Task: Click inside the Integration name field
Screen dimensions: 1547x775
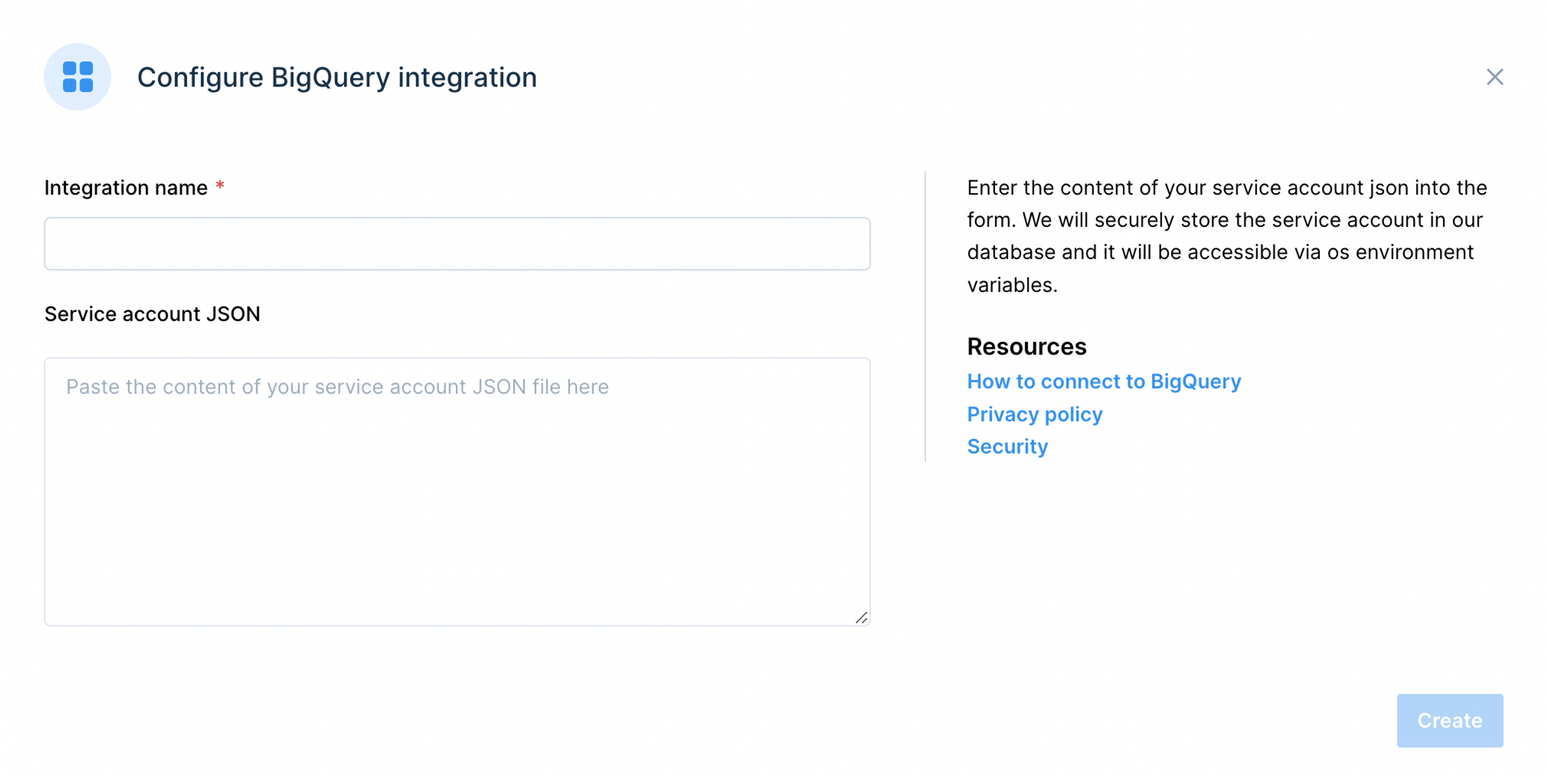Action: [456, 243]
